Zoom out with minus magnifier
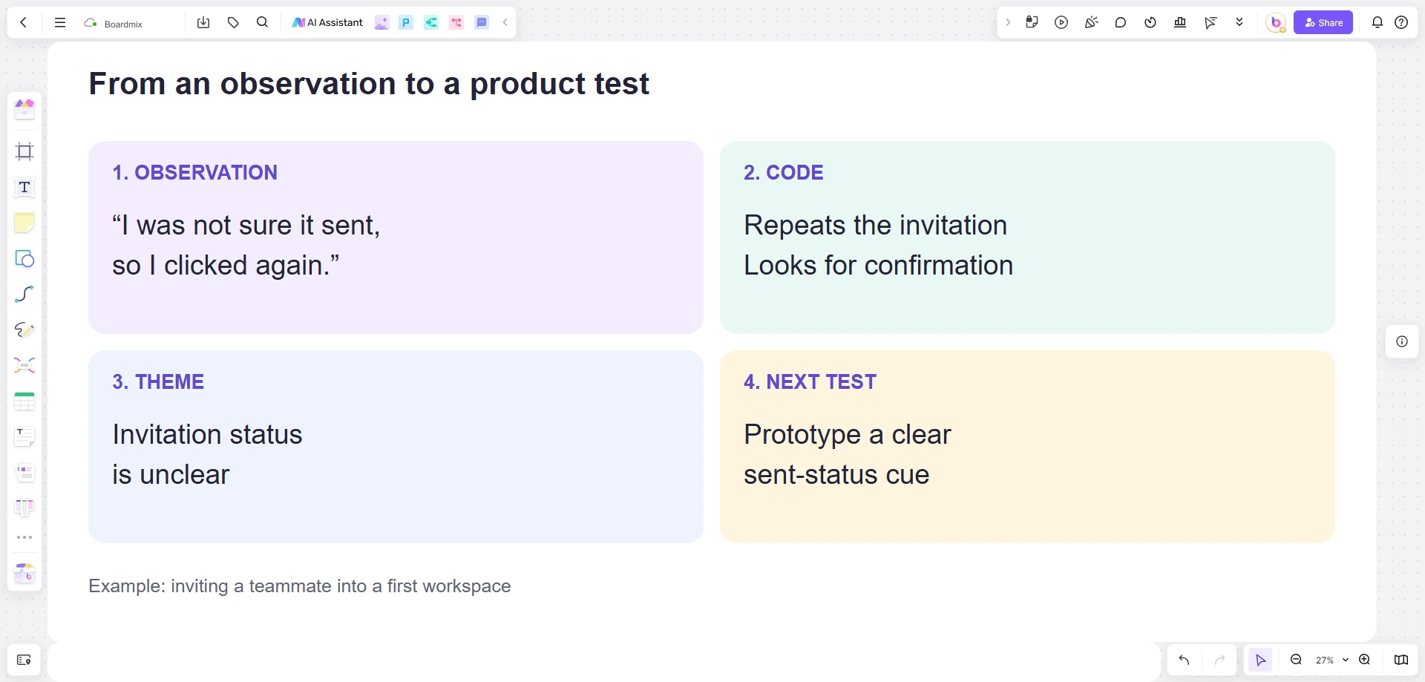The image size is (1425, 682). click(1296, 660)
